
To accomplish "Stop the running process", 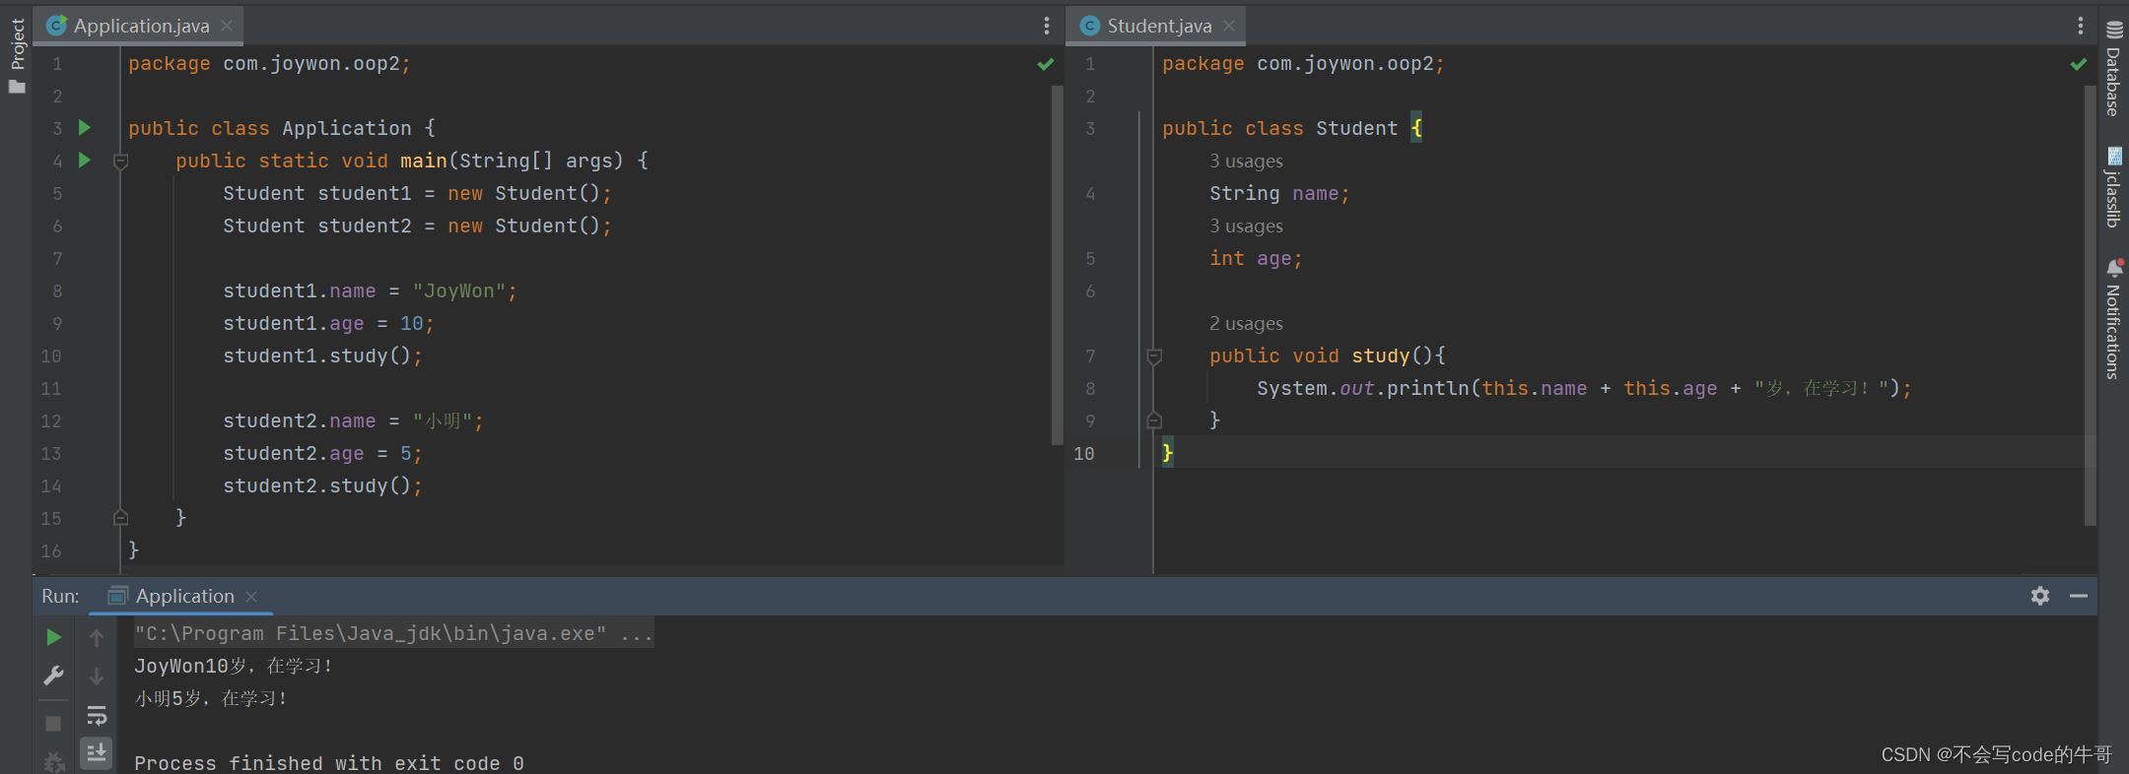I will [x=53, y=723].
